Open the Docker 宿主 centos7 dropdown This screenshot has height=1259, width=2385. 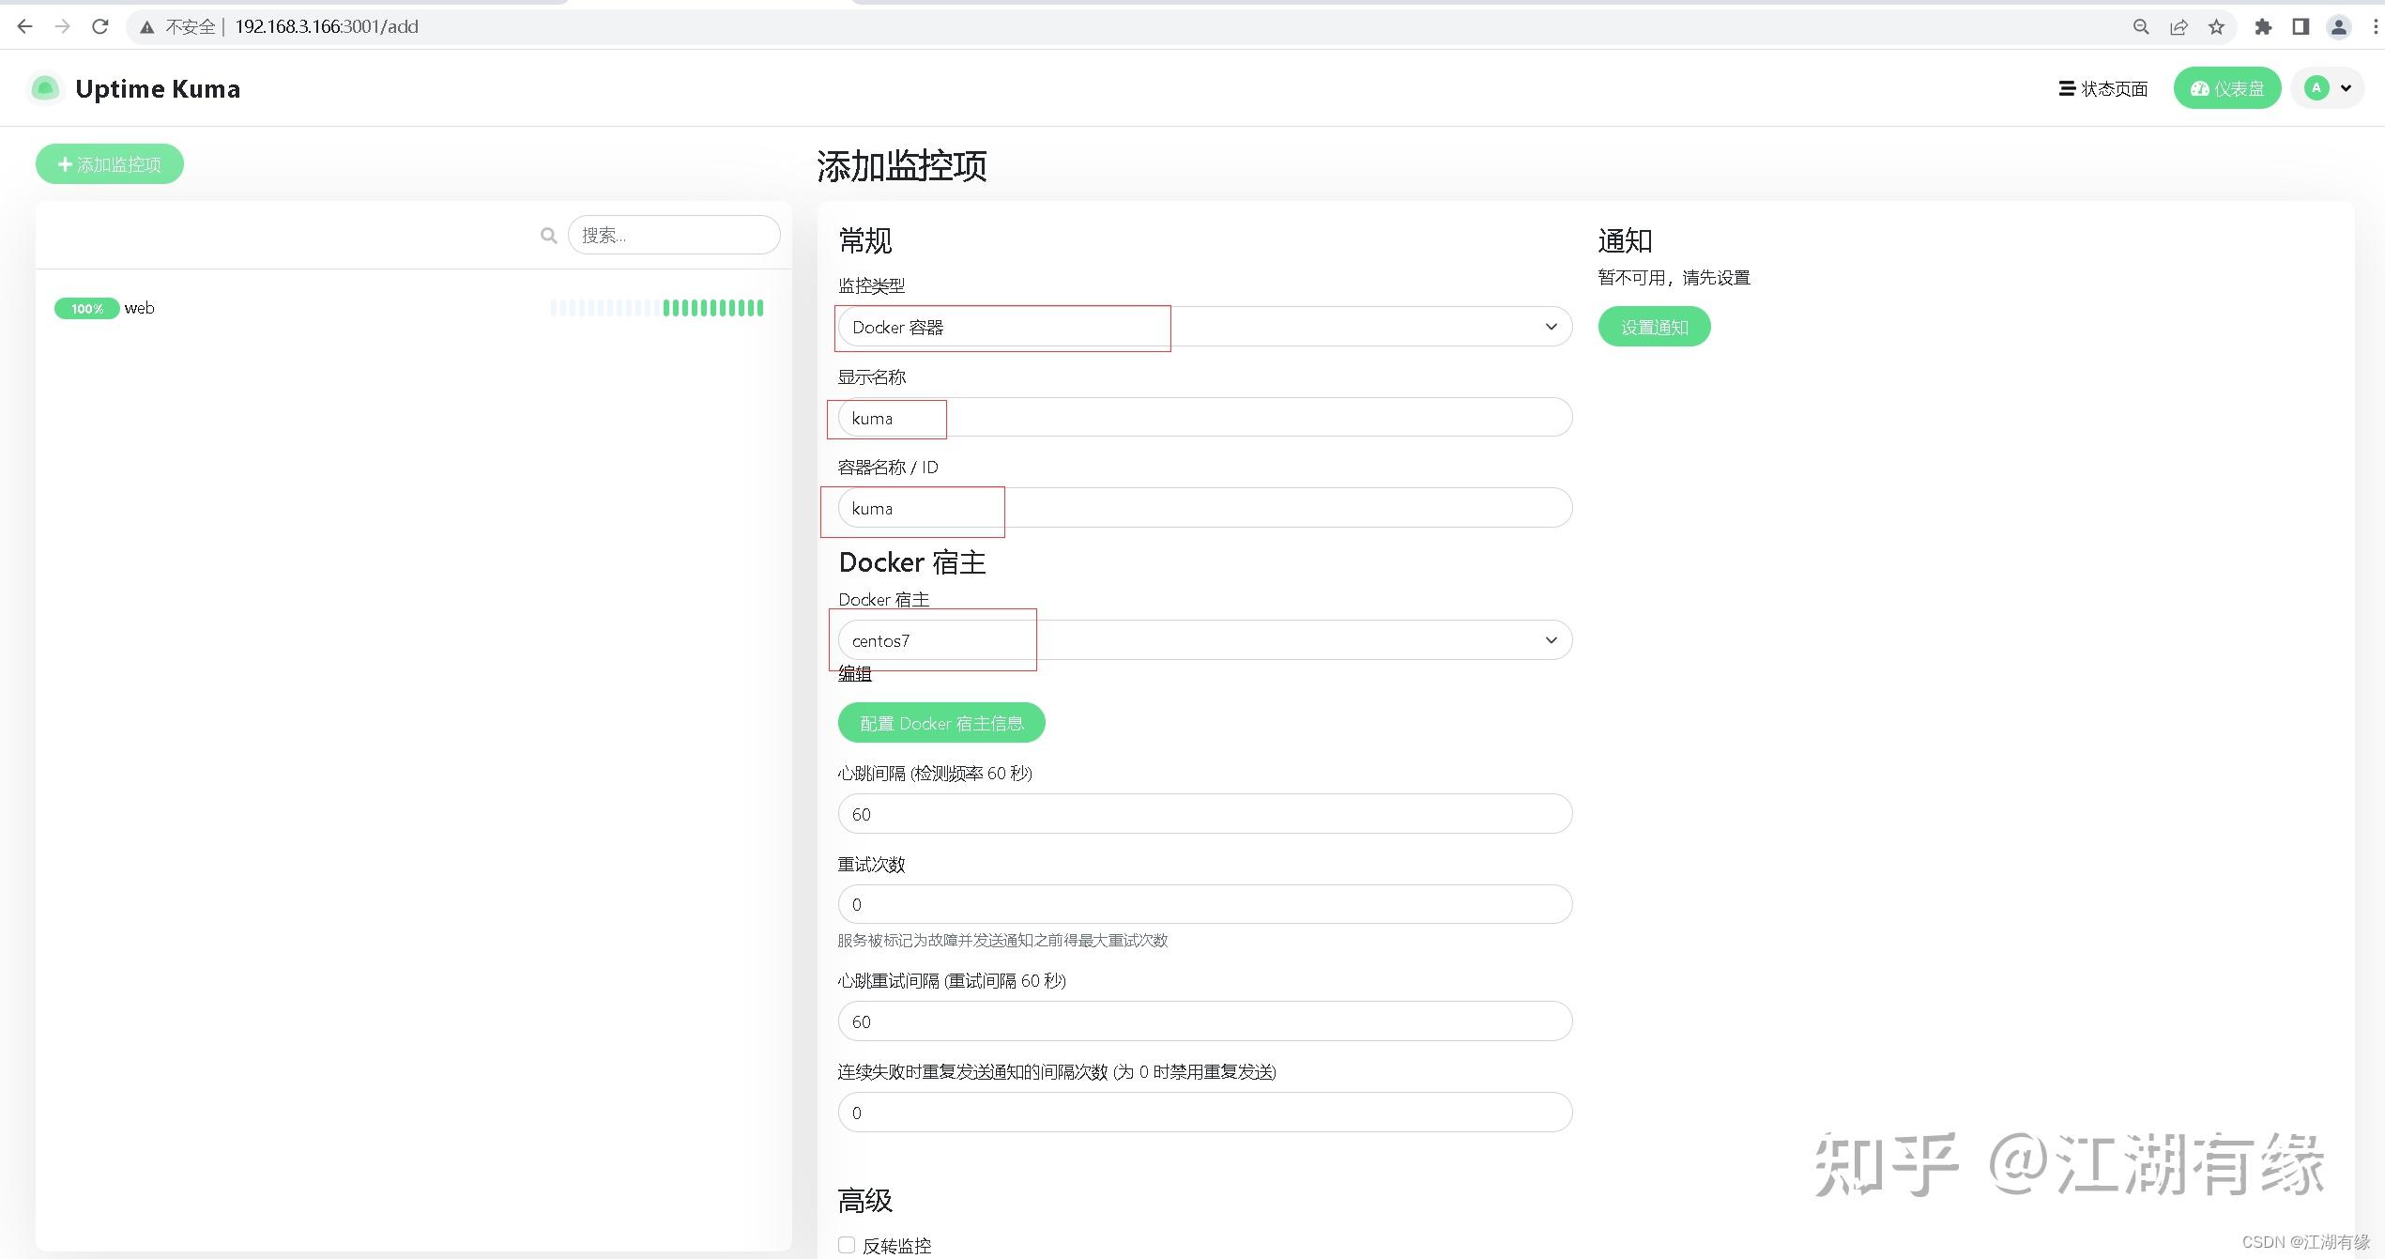click(x=1204, y=640)
